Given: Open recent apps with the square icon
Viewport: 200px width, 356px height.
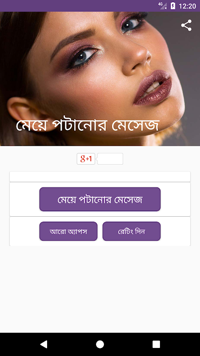Looking at the screenshot, I should [156, 344].
